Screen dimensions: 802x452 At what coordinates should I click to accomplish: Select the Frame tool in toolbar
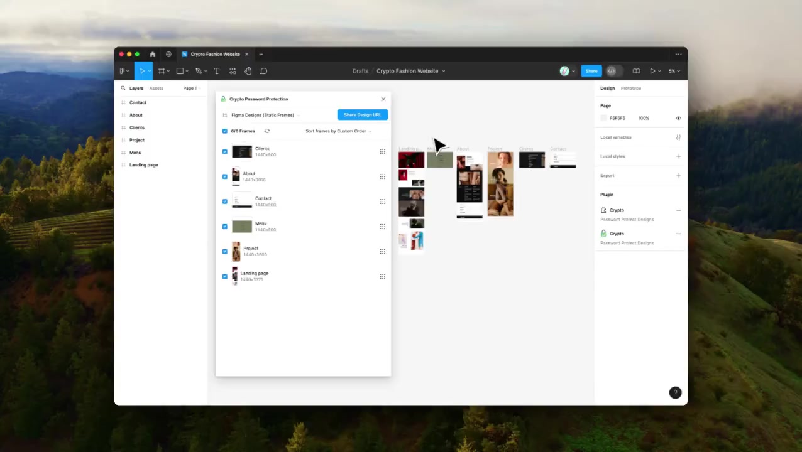[162, 71]
